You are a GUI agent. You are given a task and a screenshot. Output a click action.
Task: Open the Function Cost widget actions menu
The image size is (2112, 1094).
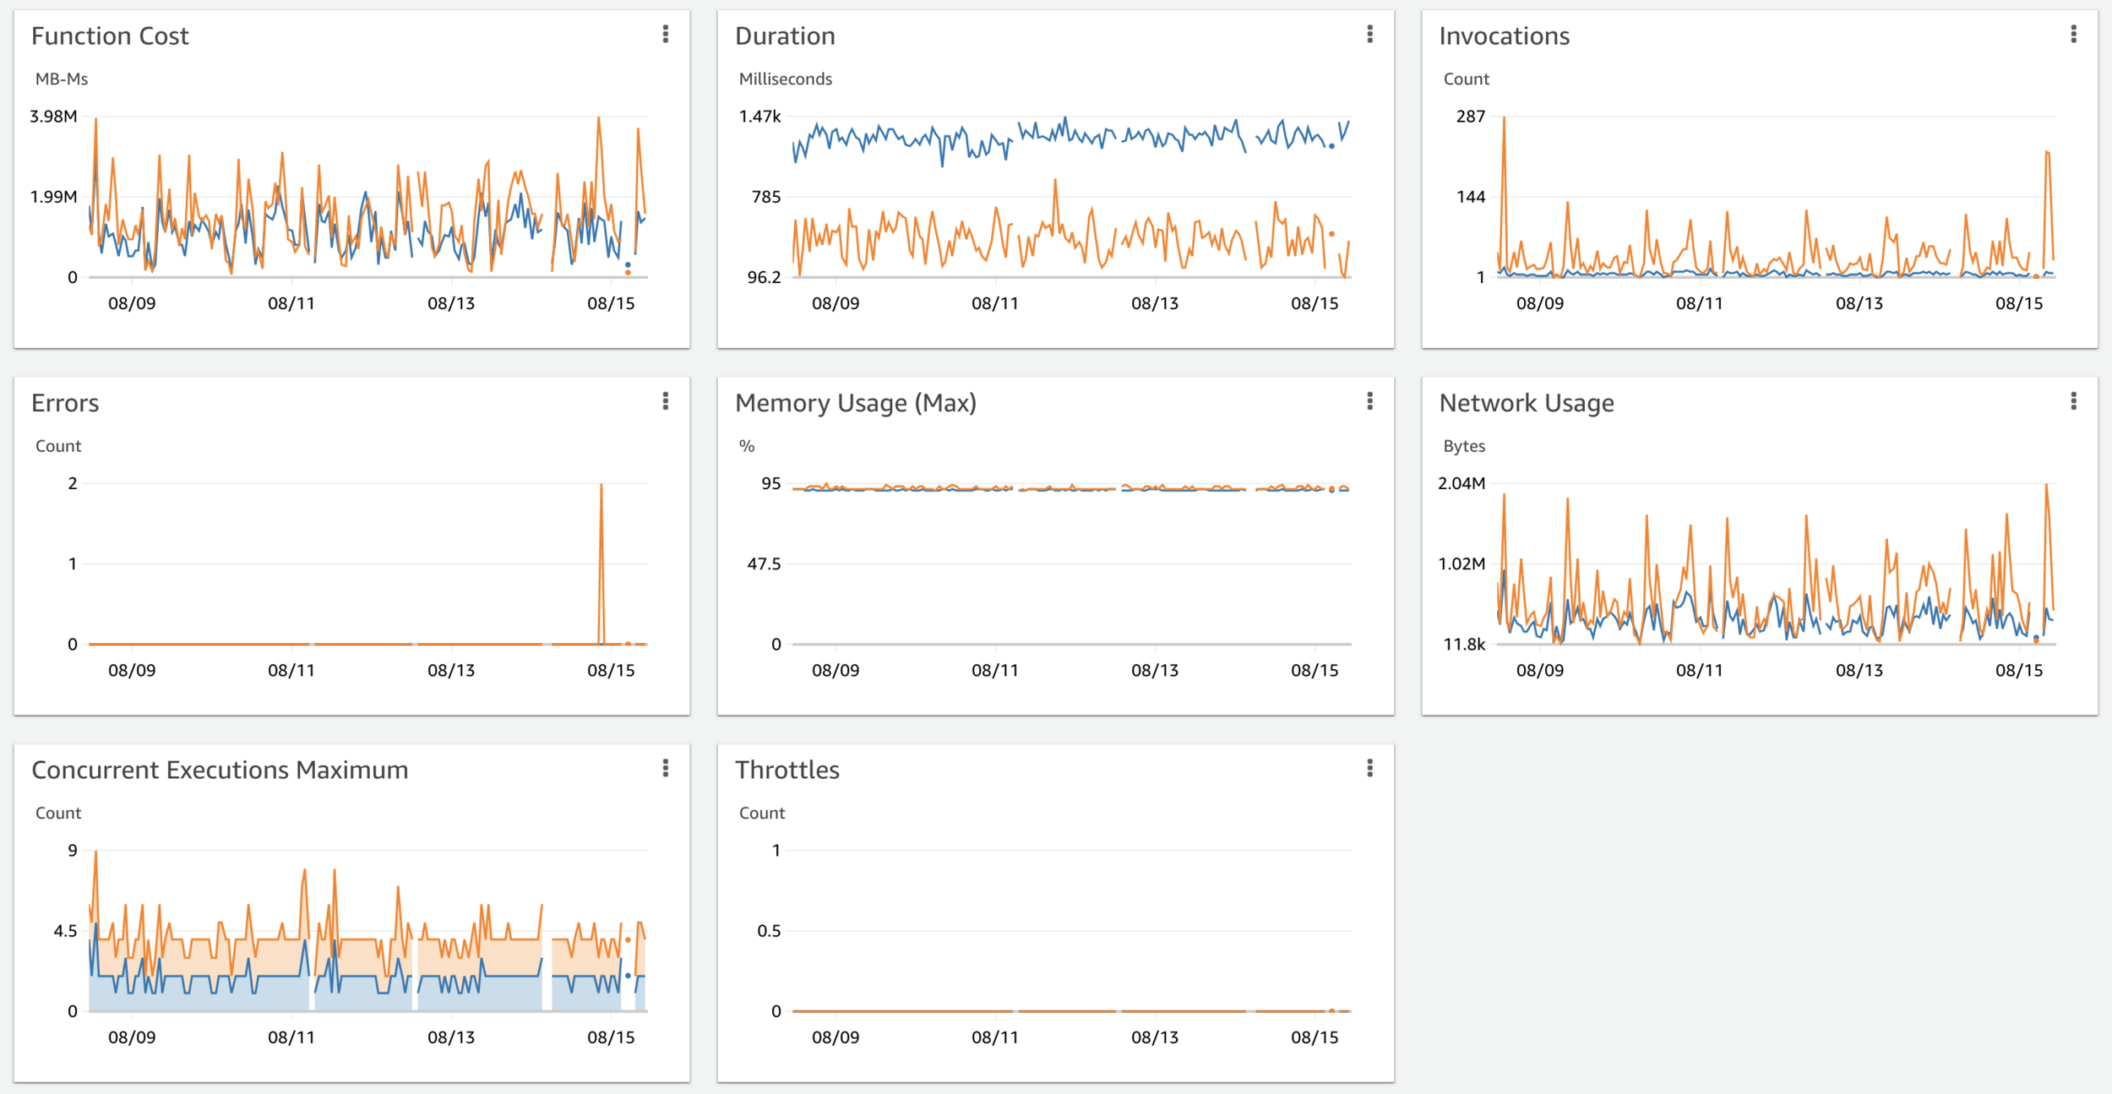tap(666, 34)
